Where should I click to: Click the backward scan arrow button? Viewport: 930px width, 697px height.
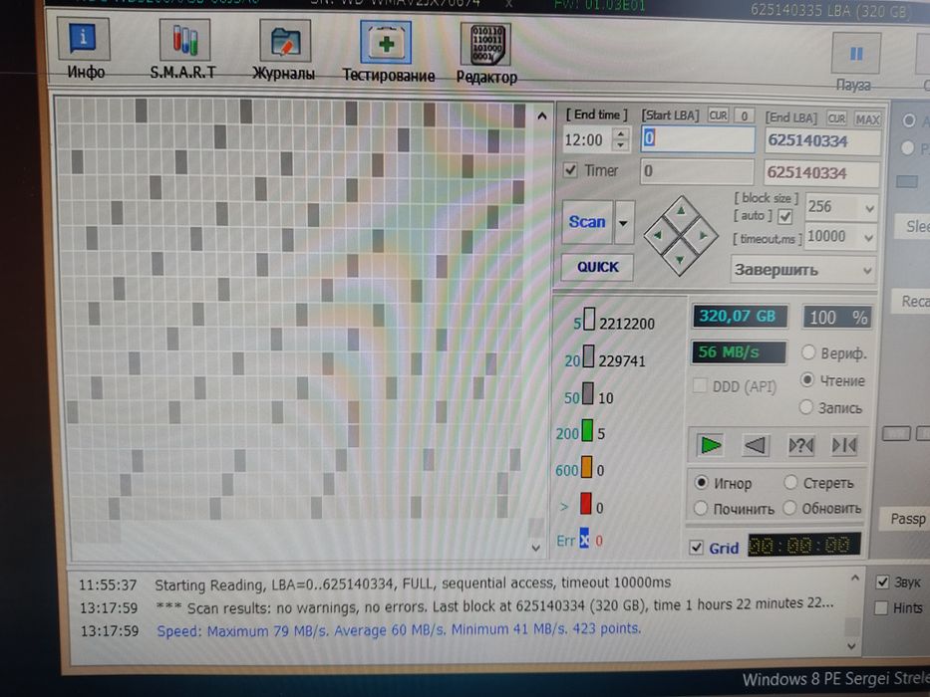click(755, 444)
